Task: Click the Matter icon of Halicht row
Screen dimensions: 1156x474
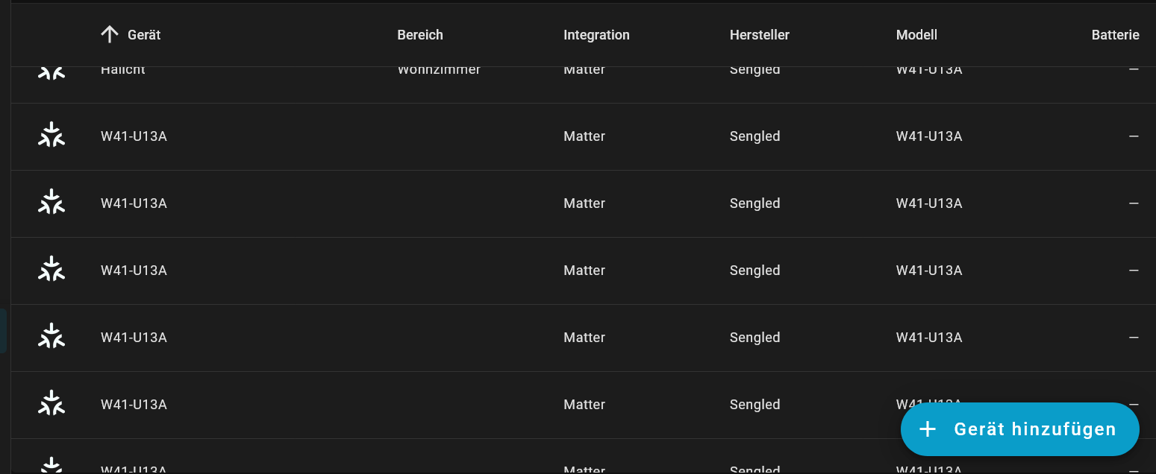Action: pos(51,73)
